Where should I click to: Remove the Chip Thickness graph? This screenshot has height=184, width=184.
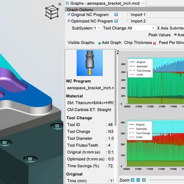(154, 43)
